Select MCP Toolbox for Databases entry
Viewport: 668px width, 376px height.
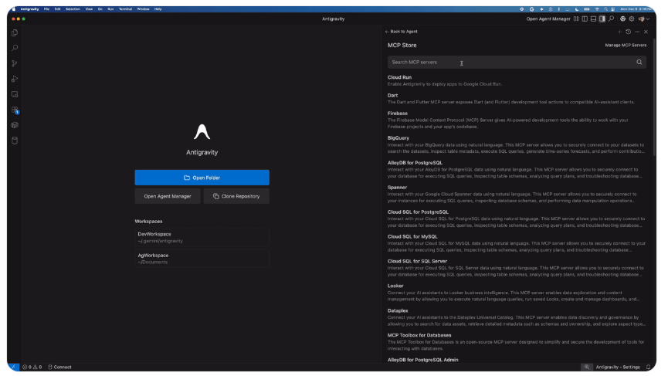point(517,342)
